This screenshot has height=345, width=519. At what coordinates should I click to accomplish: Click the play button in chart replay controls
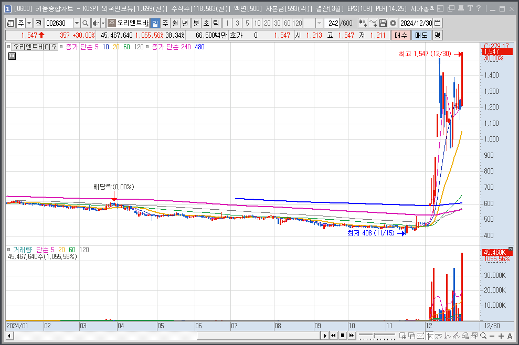[x=325, y=336]
